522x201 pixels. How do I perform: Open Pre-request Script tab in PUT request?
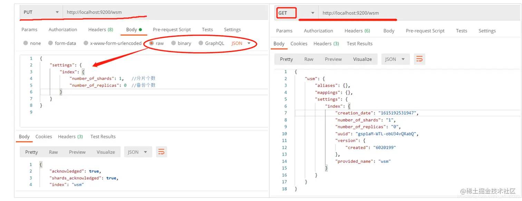coord(172,30)
